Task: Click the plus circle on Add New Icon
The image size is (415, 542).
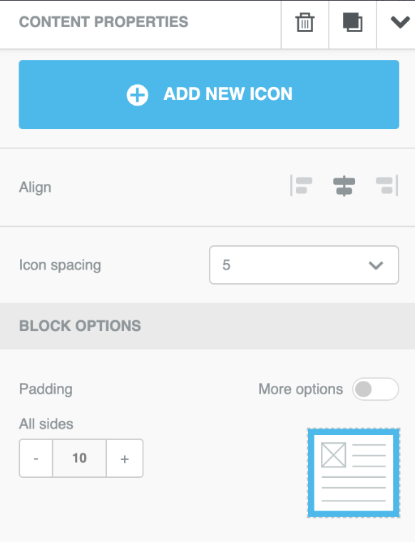Action: tap(137, 95)
